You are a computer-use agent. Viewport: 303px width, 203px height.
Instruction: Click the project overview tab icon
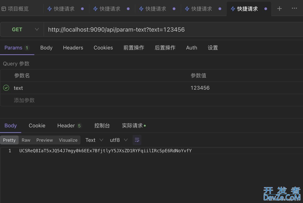(4, 9)
